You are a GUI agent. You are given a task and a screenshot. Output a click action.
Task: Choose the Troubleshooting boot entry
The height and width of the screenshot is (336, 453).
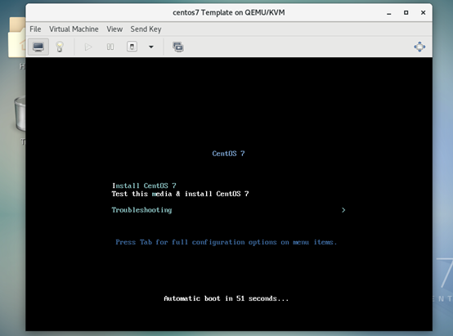click(x=141, y=210)
